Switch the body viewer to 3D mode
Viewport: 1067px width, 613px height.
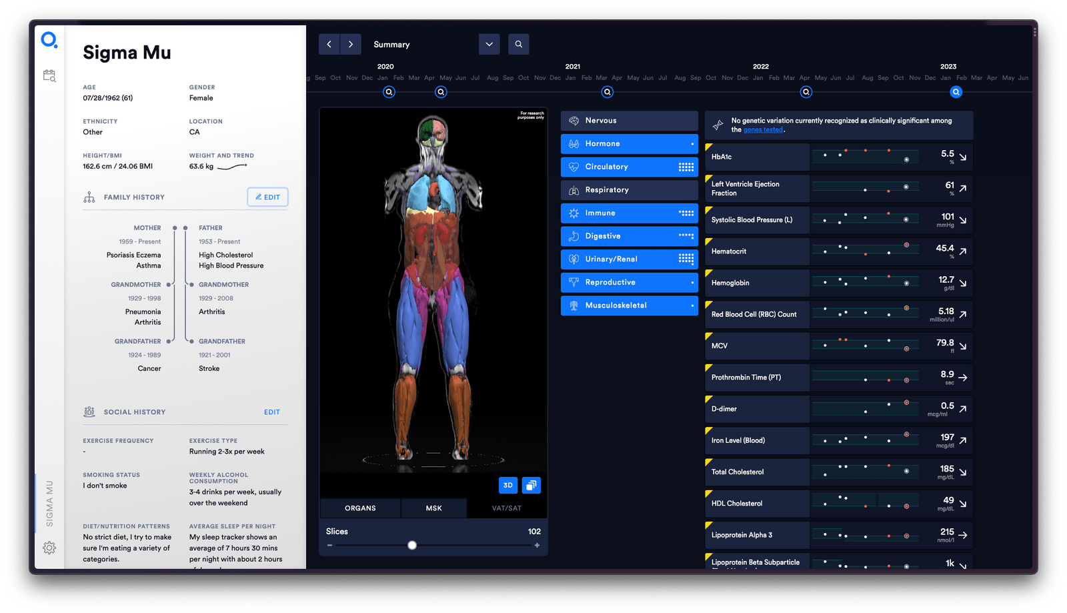(507, 485)
